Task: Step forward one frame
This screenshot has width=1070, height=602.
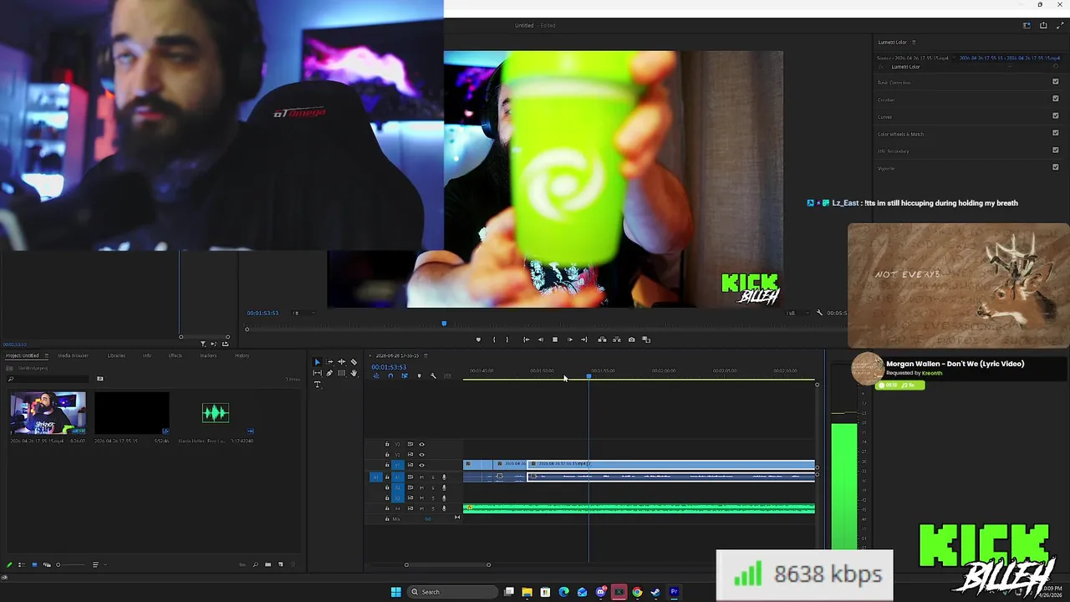Action: (x=570, y=339)
